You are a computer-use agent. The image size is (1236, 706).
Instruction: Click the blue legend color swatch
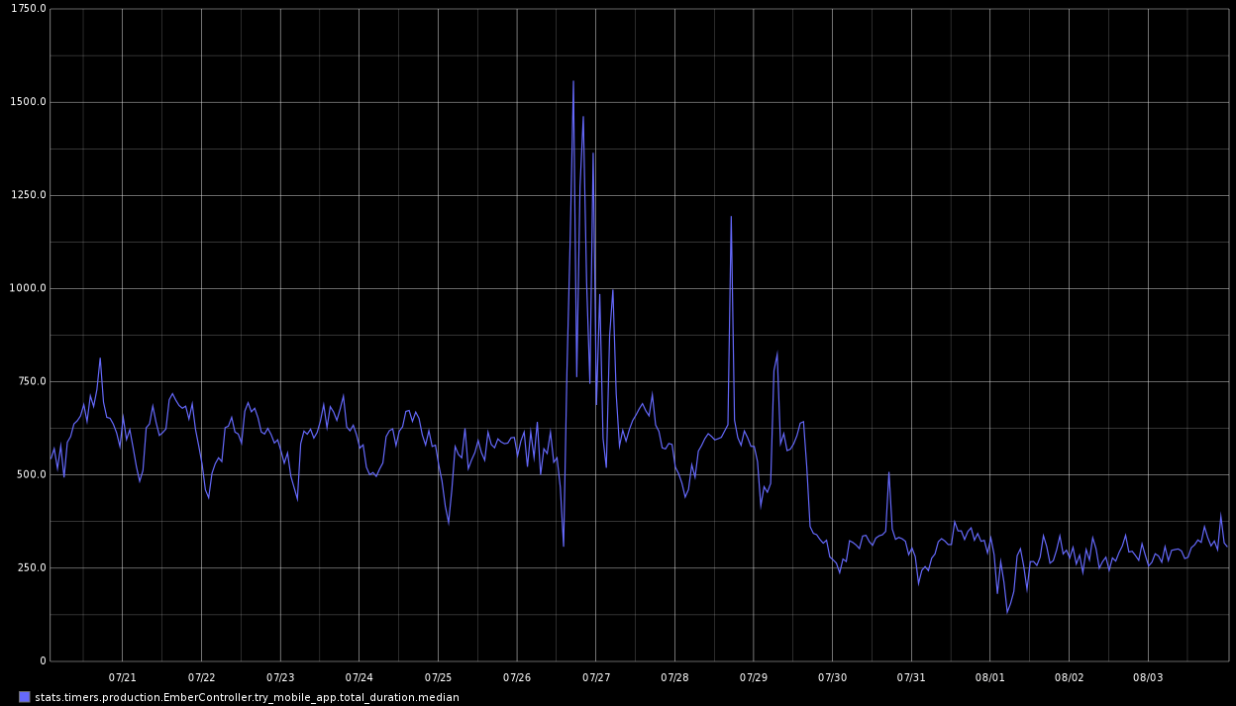click(25, 697)
